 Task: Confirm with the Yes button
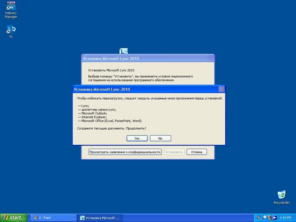[x=137, y=138]
